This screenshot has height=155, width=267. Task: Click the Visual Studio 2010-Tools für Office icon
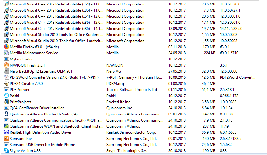[x=6, y=41]
